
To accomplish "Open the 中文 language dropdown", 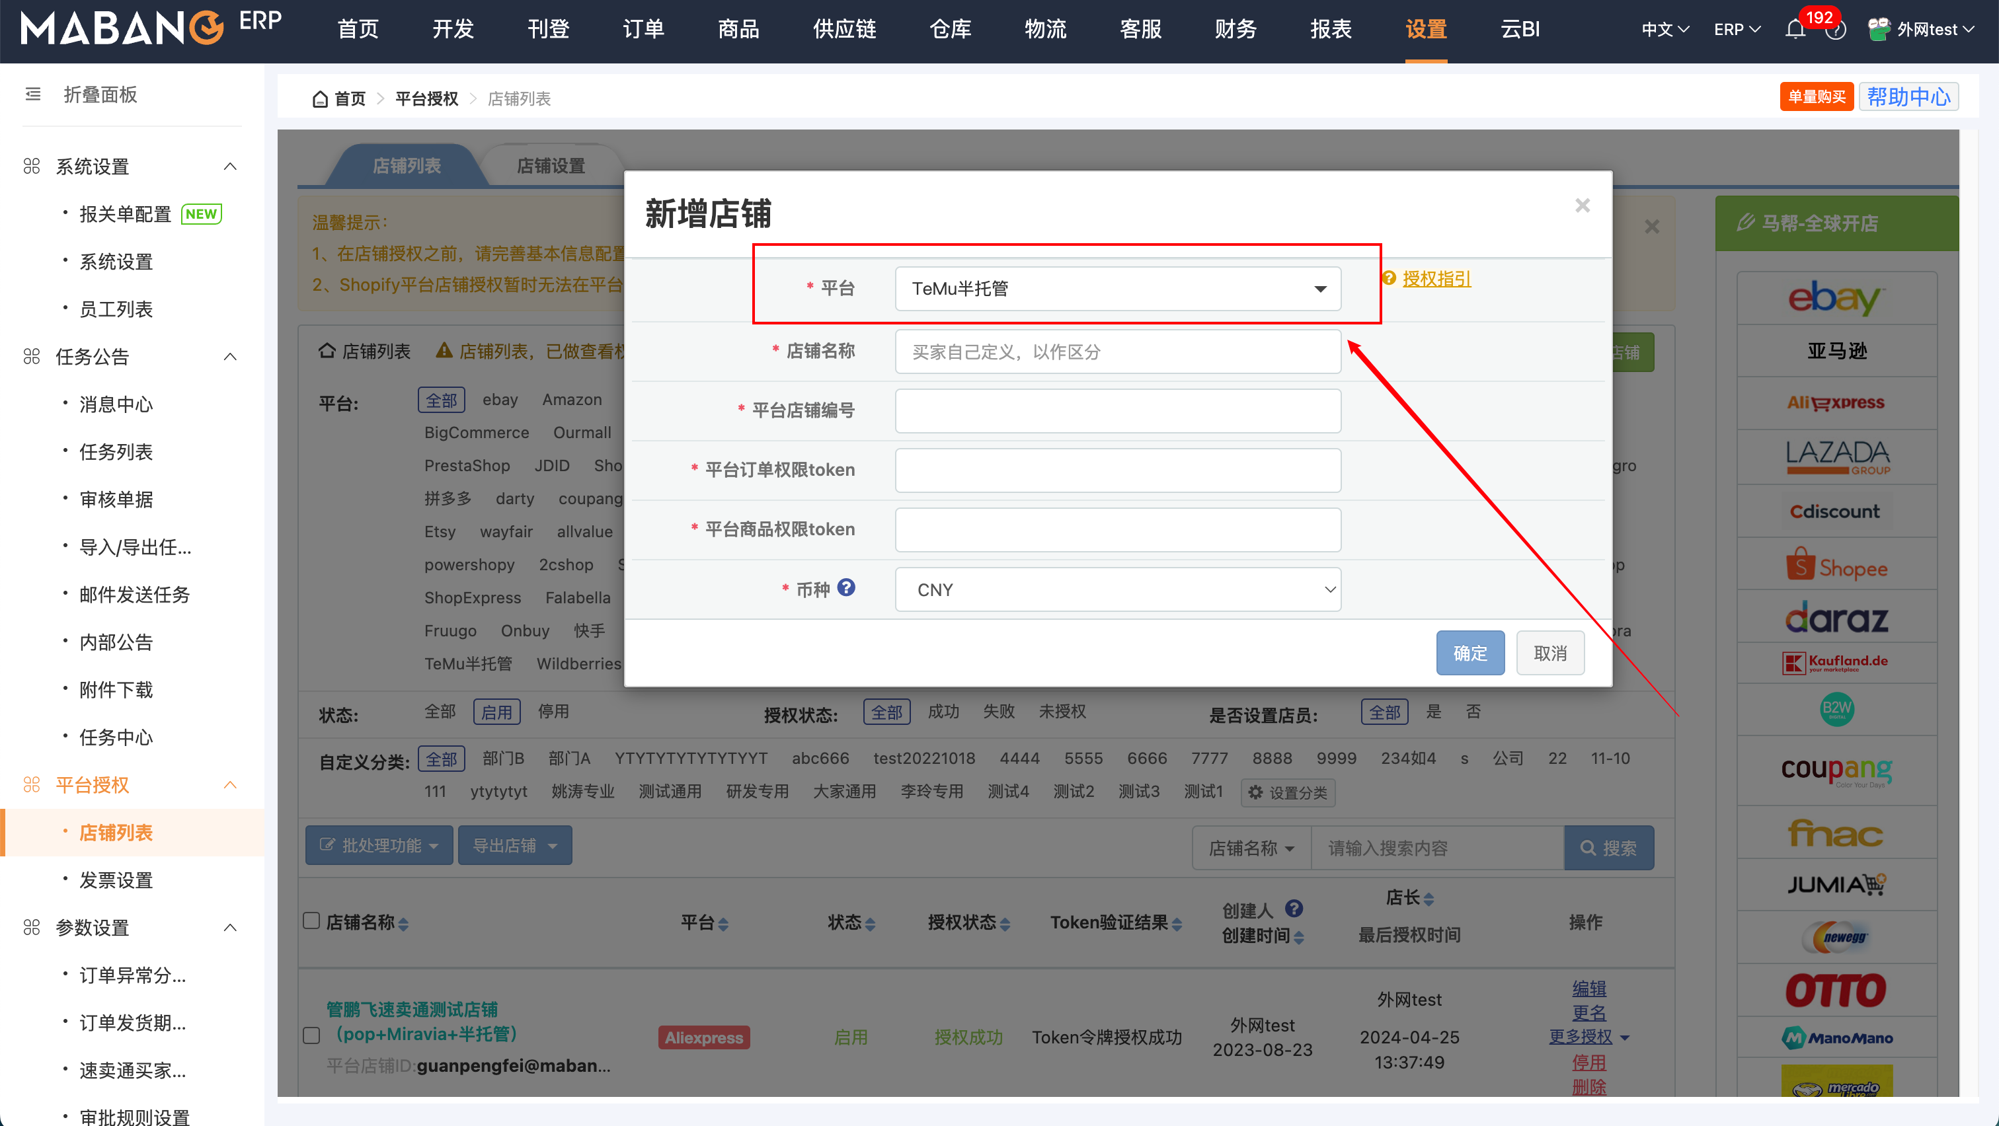I will tap(1665, 30).
